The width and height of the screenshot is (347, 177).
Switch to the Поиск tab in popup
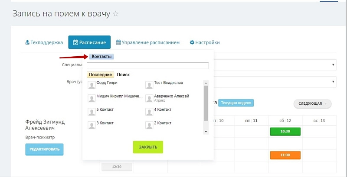(123, 74)
